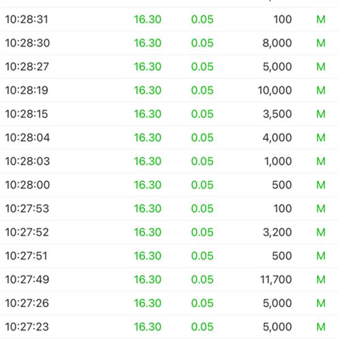
Task: Click the M flag at 10:28:31
Action: click(x=321, y=19)
